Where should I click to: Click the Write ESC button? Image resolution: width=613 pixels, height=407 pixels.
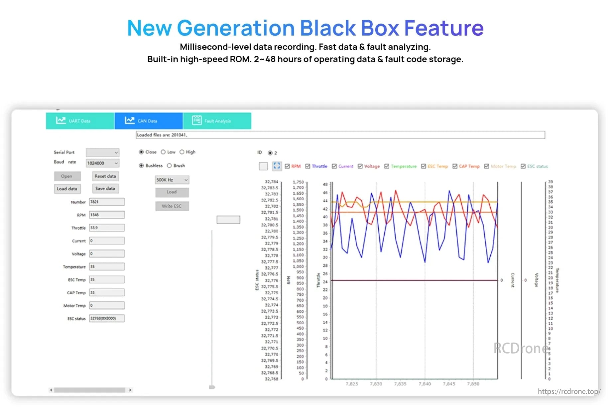[x=172, y=206]
